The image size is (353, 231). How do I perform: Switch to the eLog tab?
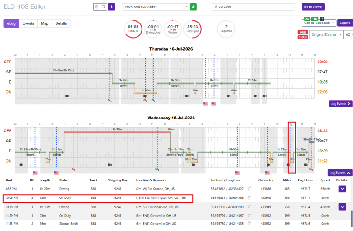click(11, 23)
